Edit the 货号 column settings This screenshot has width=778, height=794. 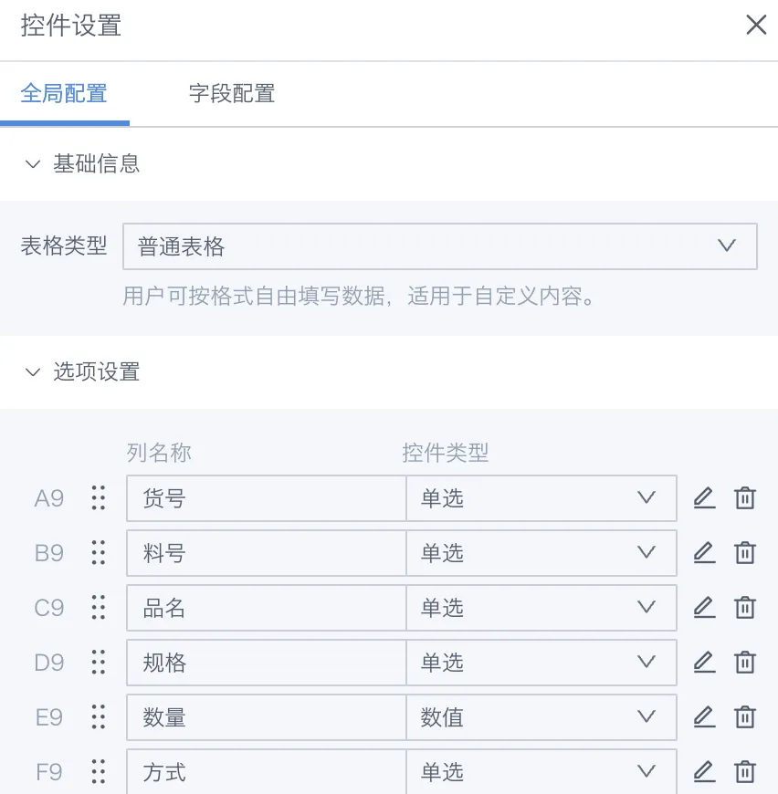click(704, 498)
